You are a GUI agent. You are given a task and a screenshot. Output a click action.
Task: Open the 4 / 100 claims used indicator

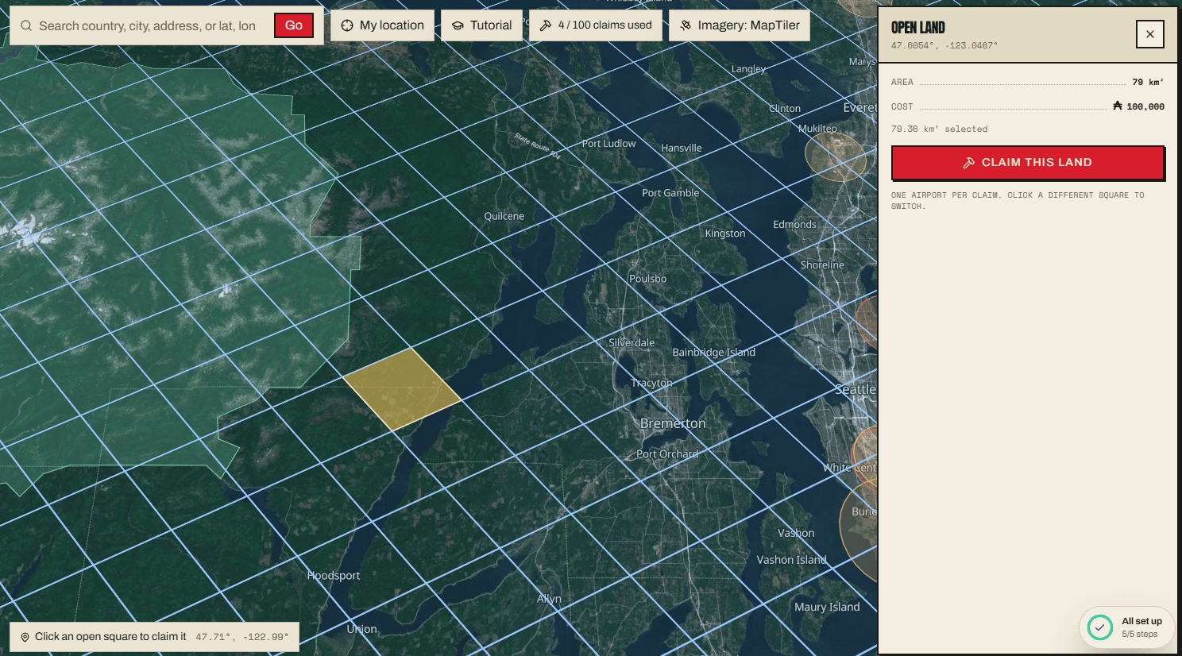pos(596,25)
